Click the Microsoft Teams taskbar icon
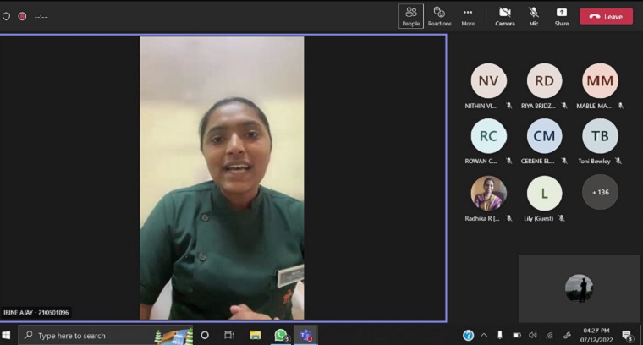The image size is (643, 345). pos(305,335)
